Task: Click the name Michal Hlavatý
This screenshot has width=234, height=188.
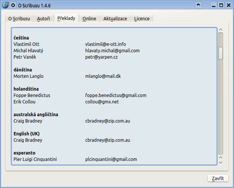Action: click(x=28, y=51)
